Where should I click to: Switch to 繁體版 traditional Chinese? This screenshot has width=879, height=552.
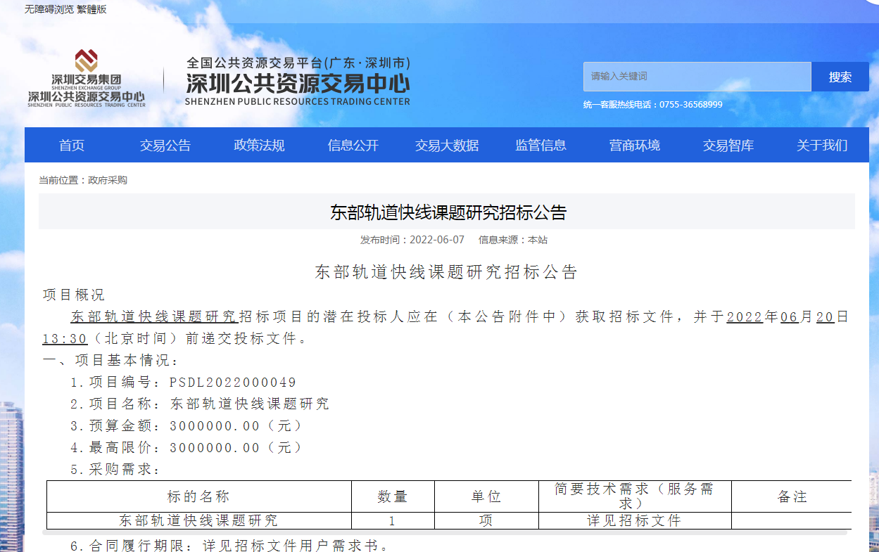91,9
